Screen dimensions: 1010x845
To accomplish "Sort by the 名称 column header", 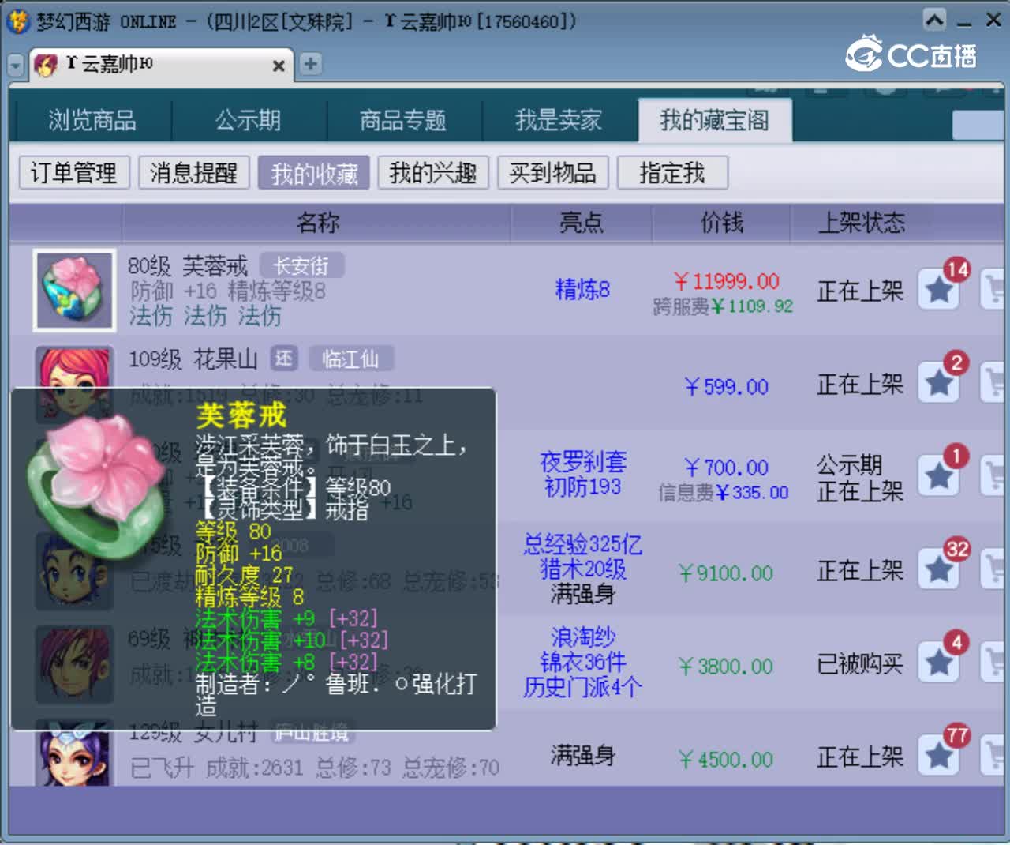I will coord(317,223).
